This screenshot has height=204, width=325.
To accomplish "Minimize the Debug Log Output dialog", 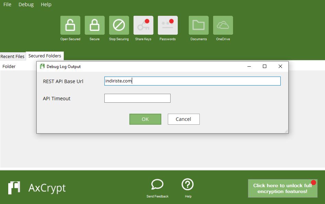I will [x=249, y=66].
